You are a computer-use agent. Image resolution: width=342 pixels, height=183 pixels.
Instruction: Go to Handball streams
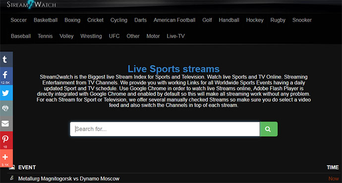(x=229, y=20)
